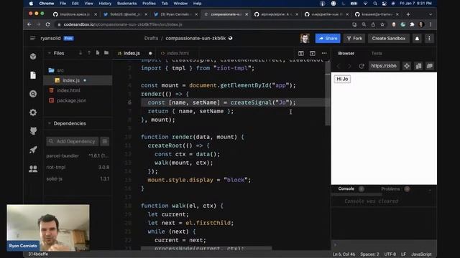Toggle the preview layout icon

pos(313,53)
